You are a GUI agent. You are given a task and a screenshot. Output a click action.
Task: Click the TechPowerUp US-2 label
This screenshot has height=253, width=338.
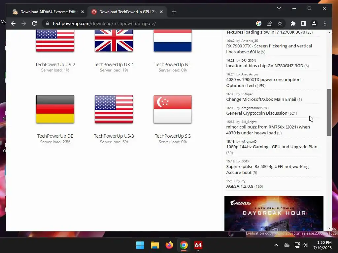(55, 65)
